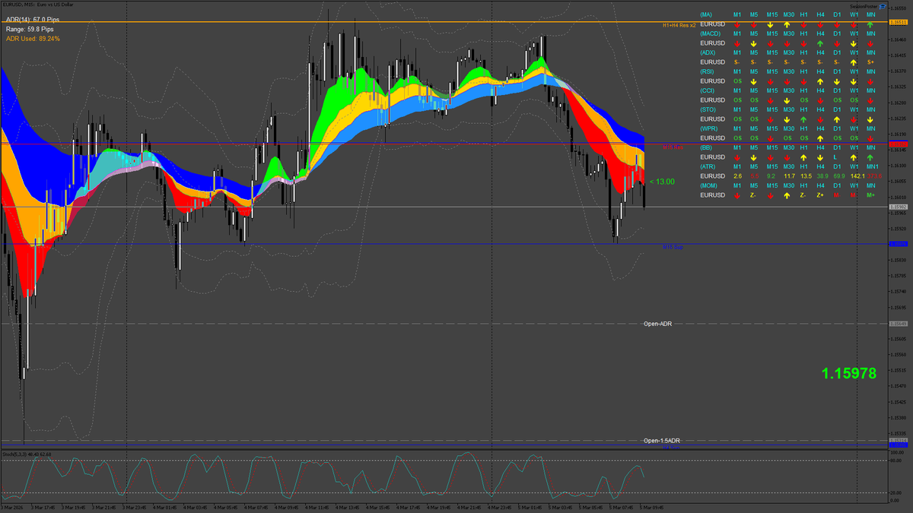This screenshot has height=513, width=913.
Task: Click the ATR value 2.6 under M1
Action: click(x=737, y=176)
